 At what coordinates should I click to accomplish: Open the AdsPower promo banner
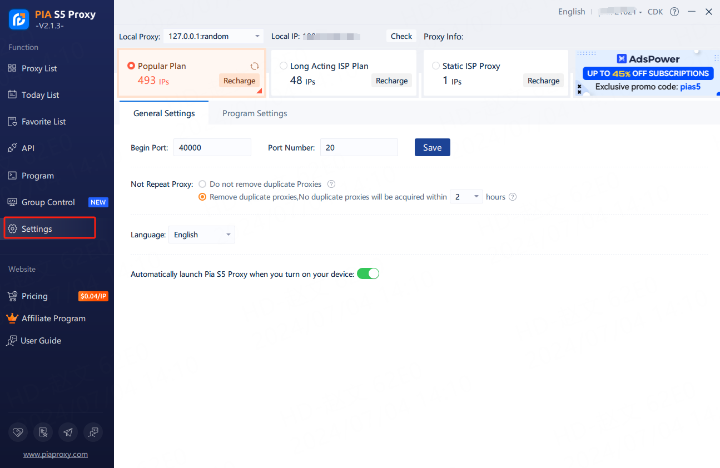click(x=647, y=73)
